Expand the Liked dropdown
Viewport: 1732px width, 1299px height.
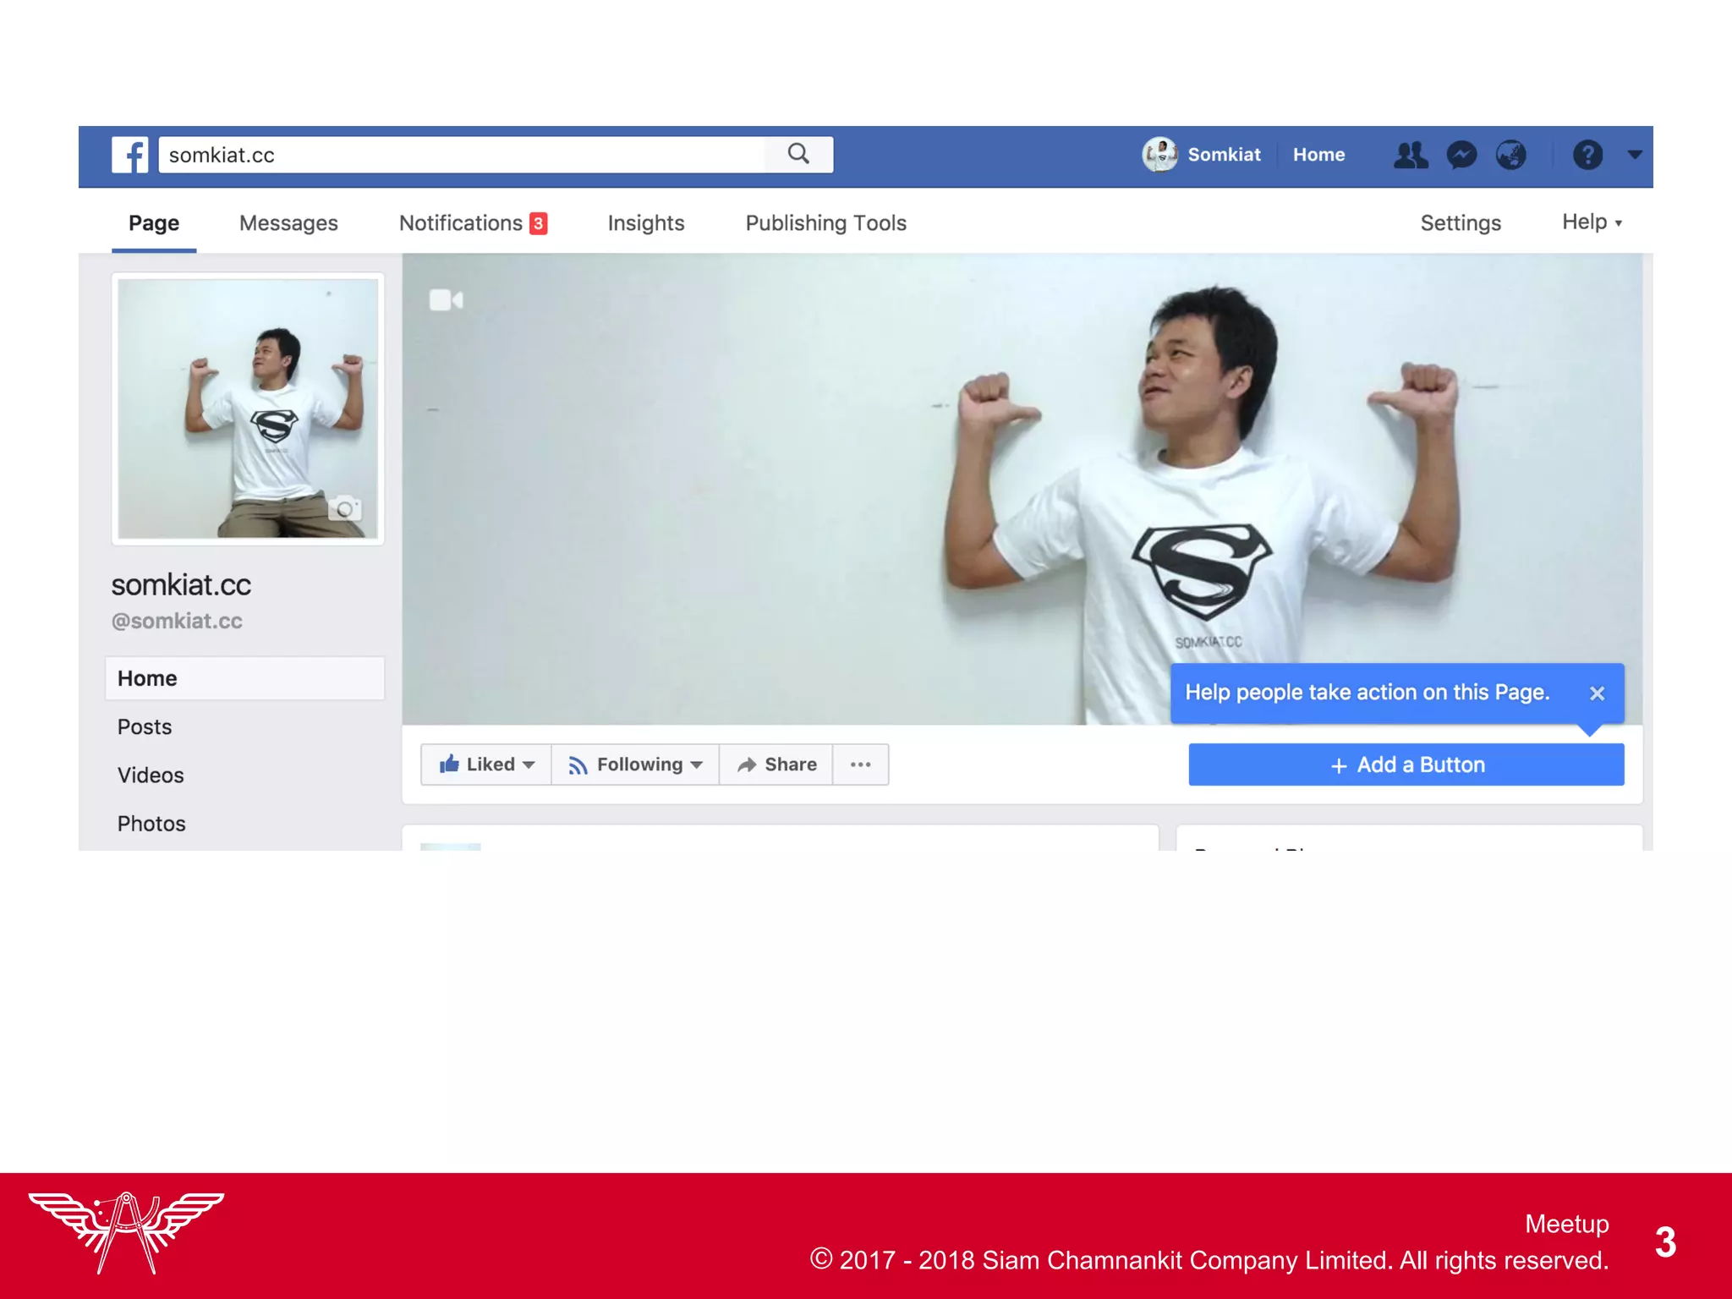pyautogui.click(x=487, y=765)
